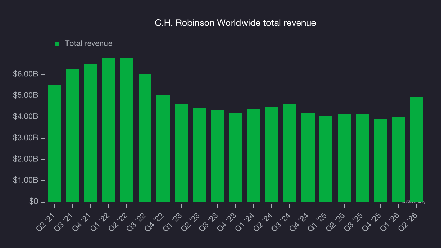441x248 pixels.
Task: Pick the Q1 '22 revenue bar
Action: pos(109,130)
